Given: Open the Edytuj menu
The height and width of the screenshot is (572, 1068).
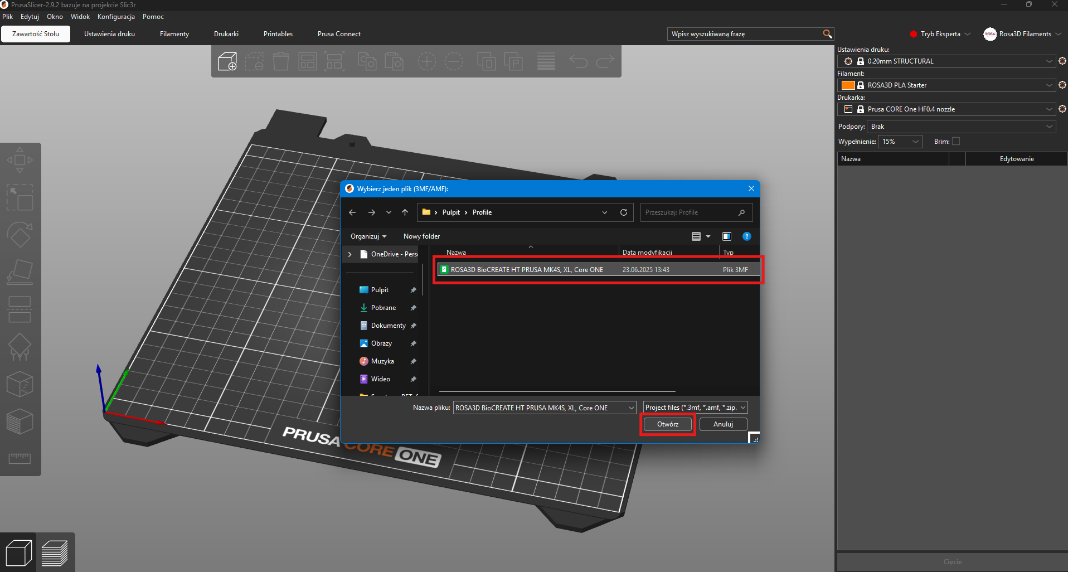Looking at the screenshot, I should [x=30, y=17].
